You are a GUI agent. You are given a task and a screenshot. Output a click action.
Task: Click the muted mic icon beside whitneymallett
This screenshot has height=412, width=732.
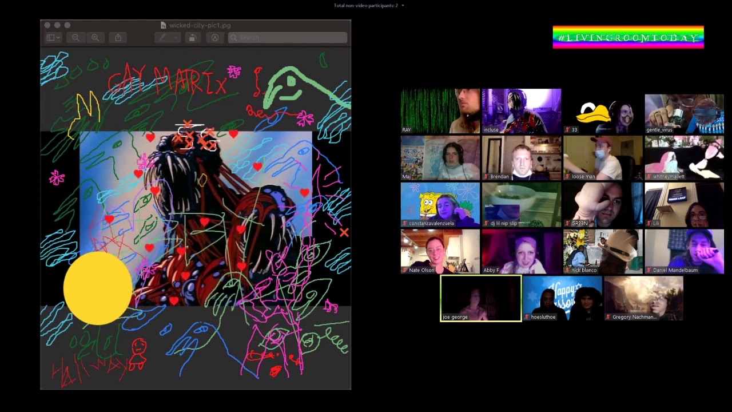649,177
